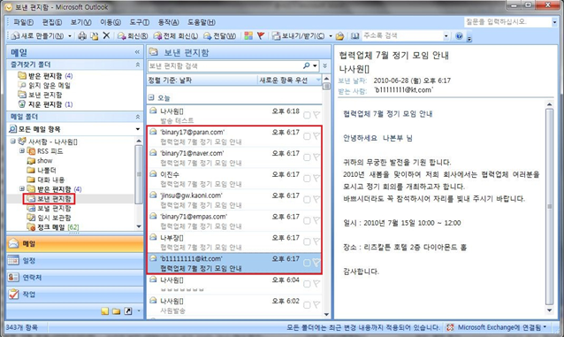
Task: Expand the query builder chevron beside the search box
Action: pyautogui.click(x=324, y=65)
